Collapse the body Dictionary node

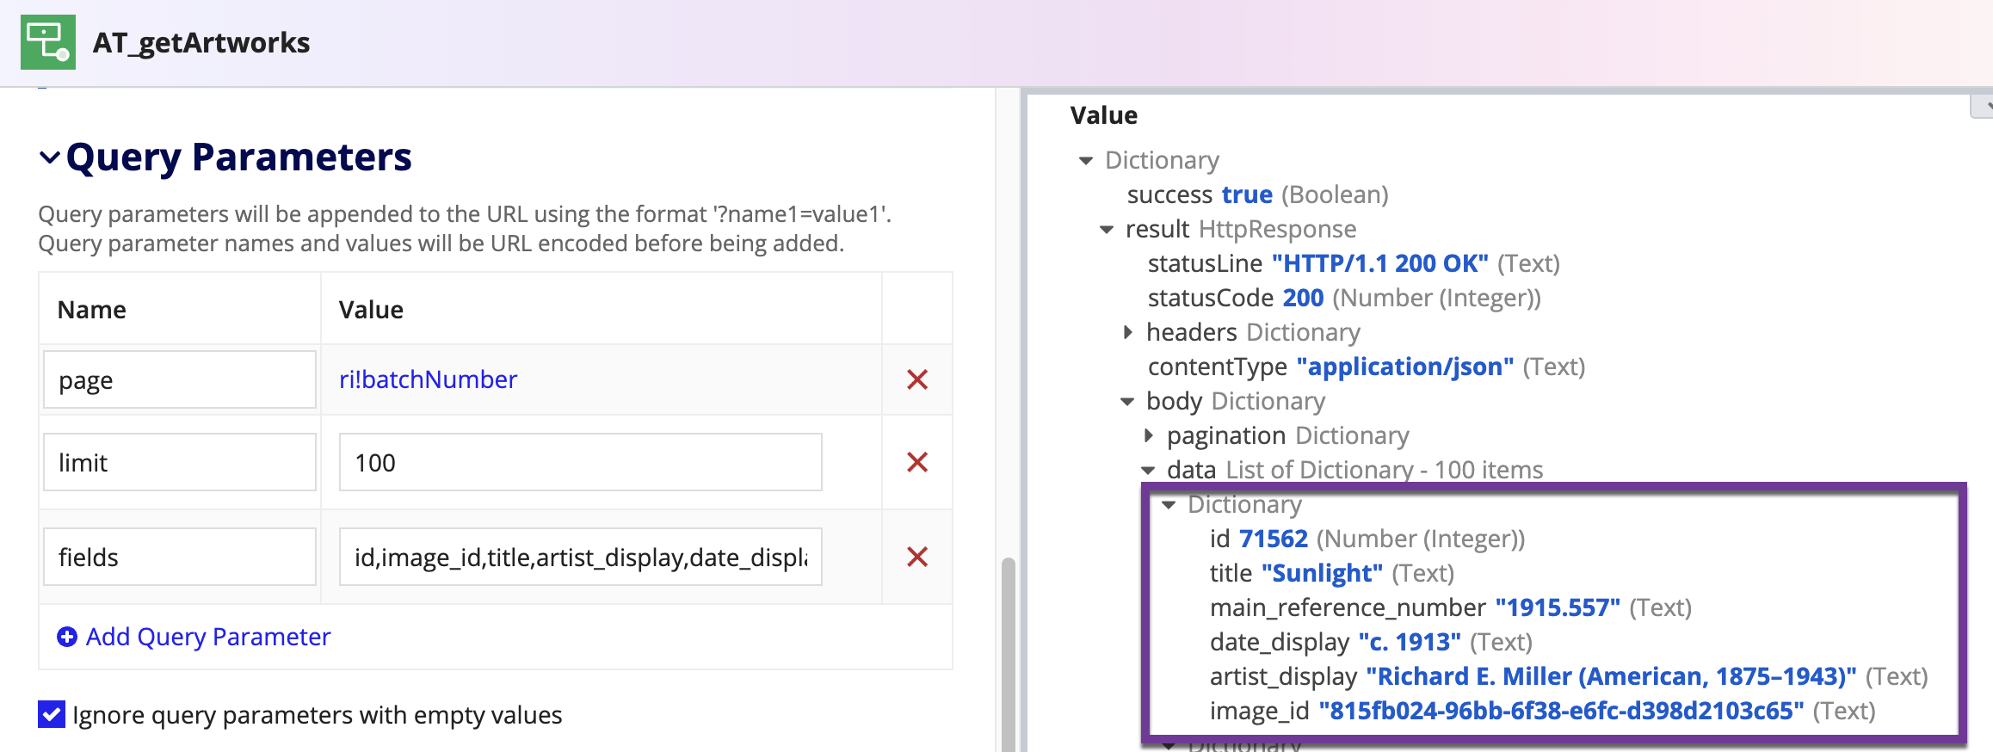point(1127,402)
